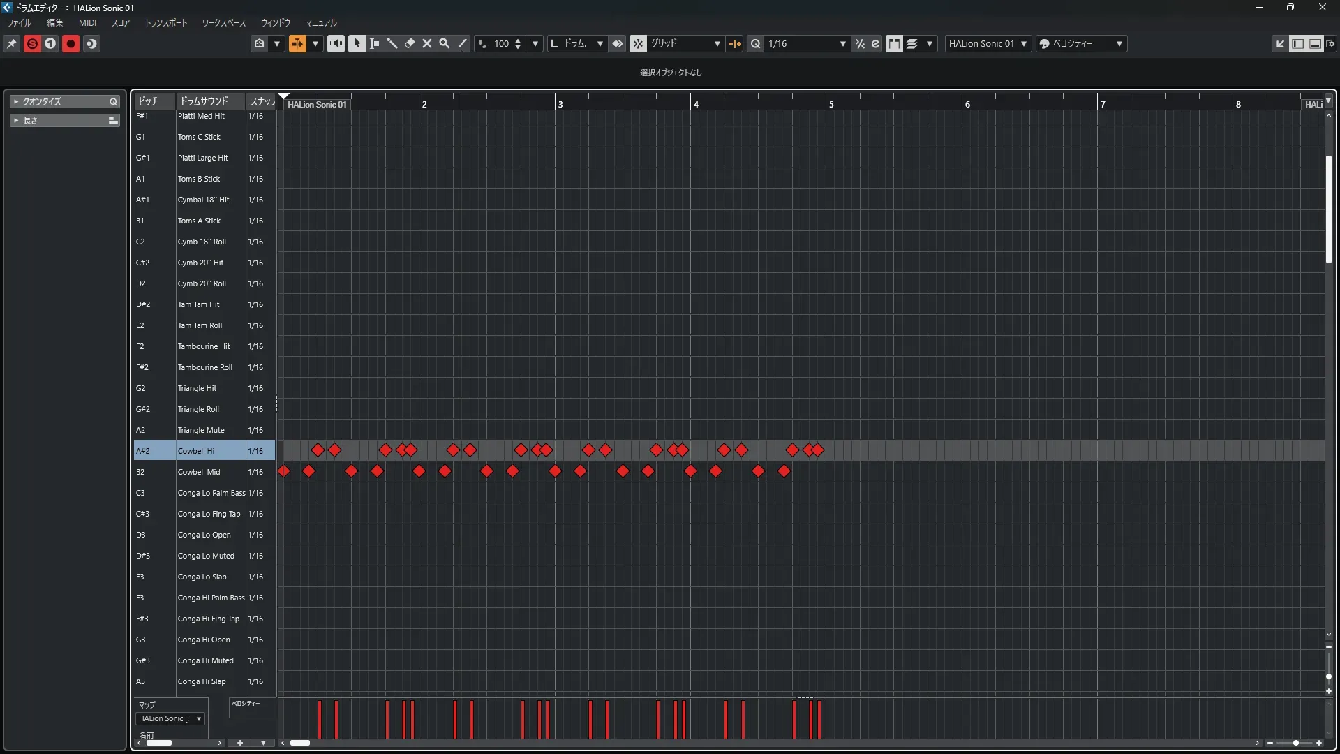Open the トランスポート menu

[x=166, y=22]
